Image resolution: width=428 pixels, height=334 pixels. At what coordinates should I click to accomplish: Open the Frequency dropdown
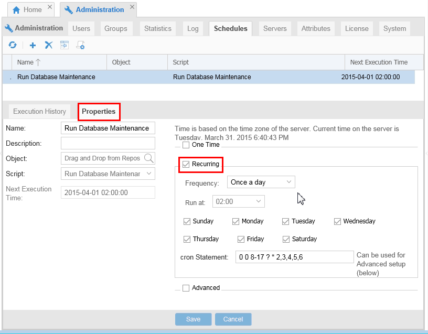(261, 182)
